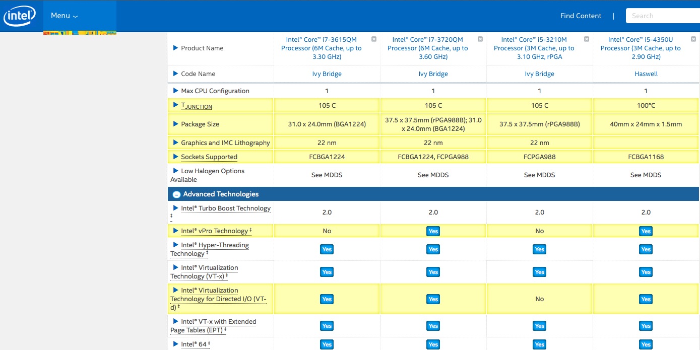Expand VT-x with Extended Page Tables triangle

point(175,321)
